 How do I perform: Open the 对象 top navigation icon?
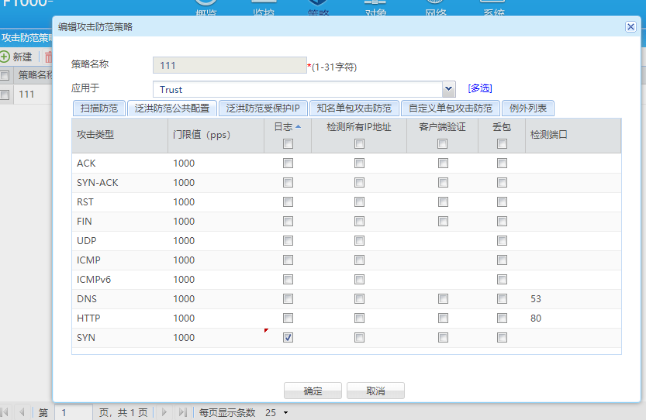[x=375, y=8]
